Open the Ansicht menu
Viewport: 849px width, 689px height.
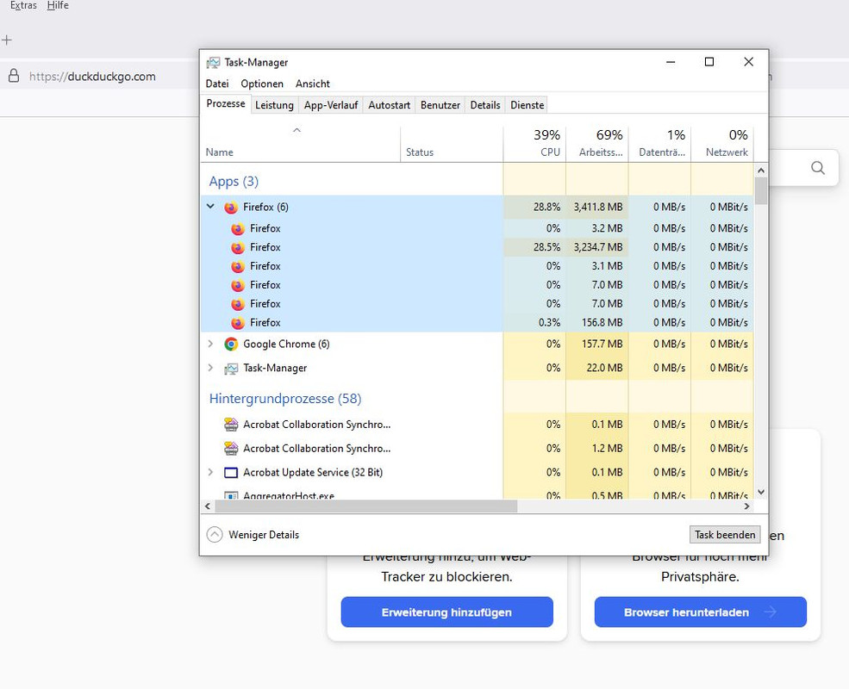[x=312, y=84]
